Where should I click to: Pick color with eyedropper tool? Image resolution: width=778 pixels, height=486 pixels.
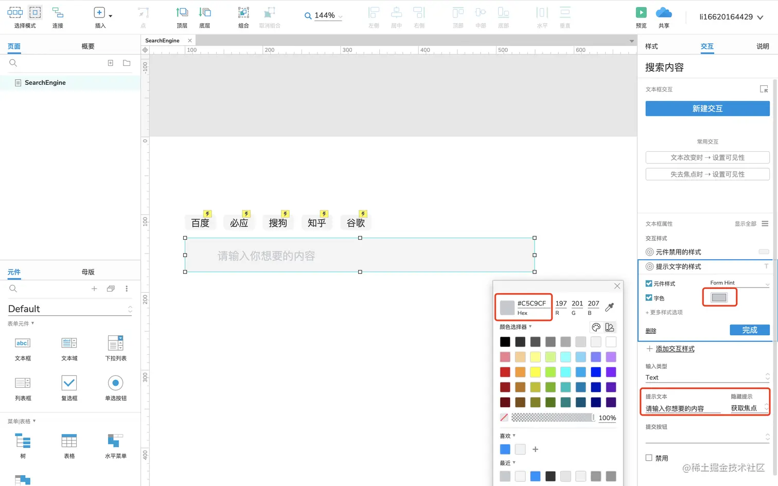coord(610,307)
